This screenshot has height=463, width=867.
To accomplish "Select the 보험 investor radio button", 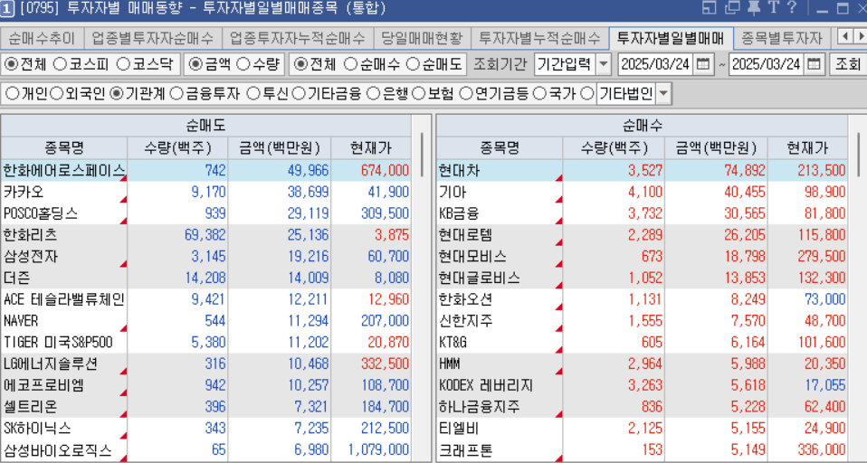I will coord(419,94).
